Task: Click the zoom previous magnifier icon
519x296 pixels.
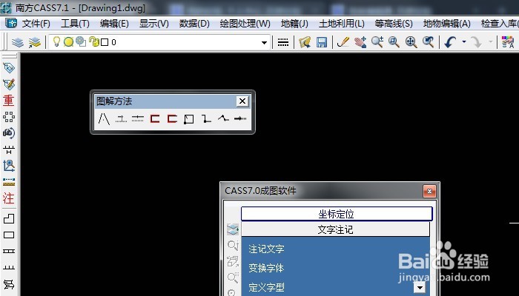Action: coord(428,42)
